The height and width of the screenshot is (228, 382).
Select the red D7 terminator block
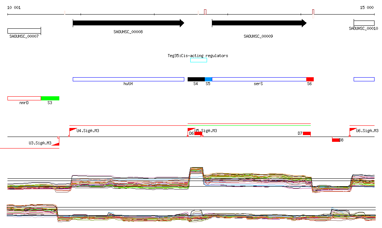click(307, 134)
